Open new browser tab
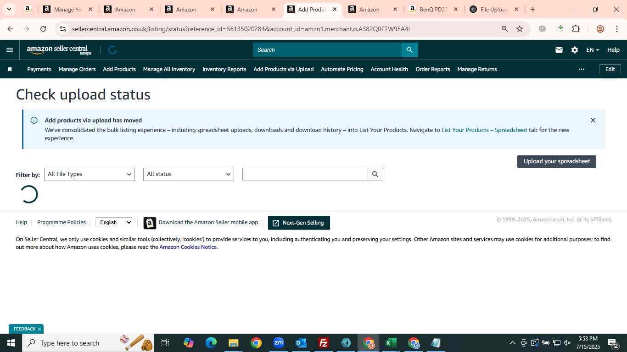The image size is (627, 352). pos(532,9)
